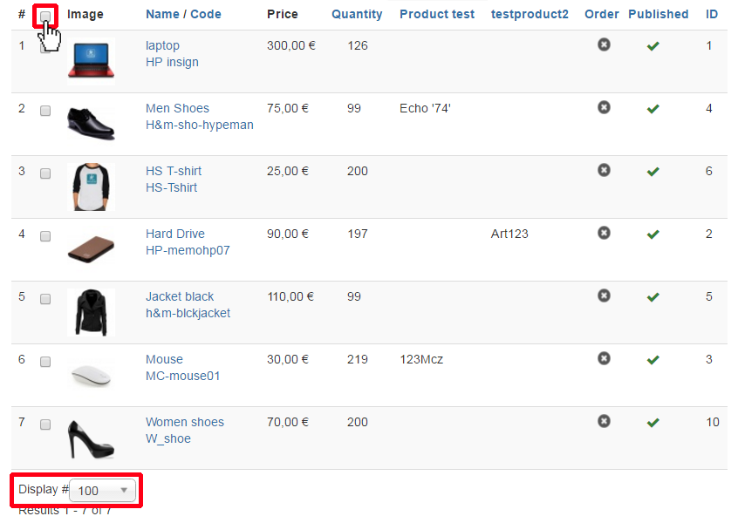Click the order X icon for HS T-shirt

click(604, 170)
